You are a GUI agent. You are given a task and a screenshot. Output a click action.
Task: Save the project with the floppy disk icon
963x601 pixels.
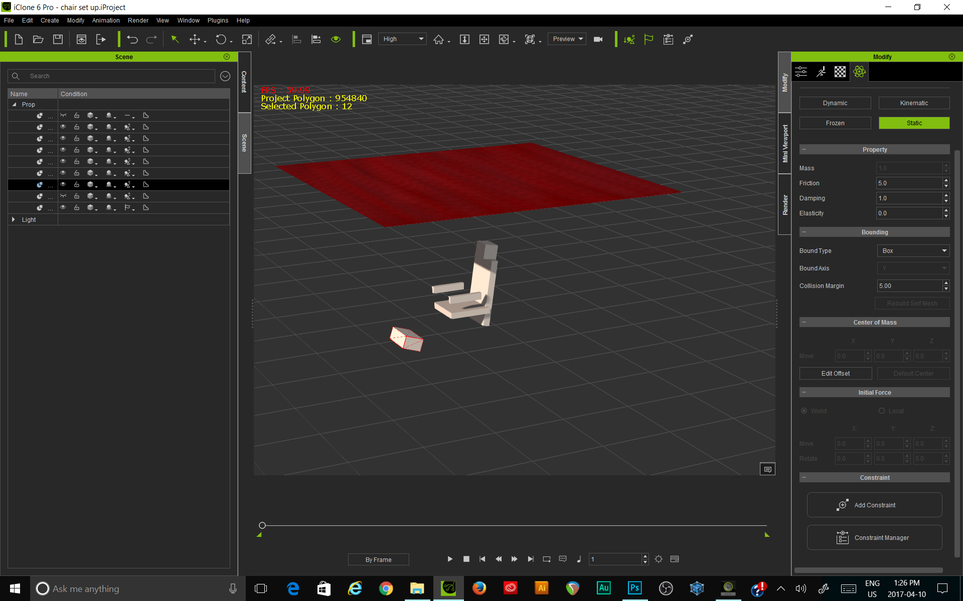(x=58, y=40)
